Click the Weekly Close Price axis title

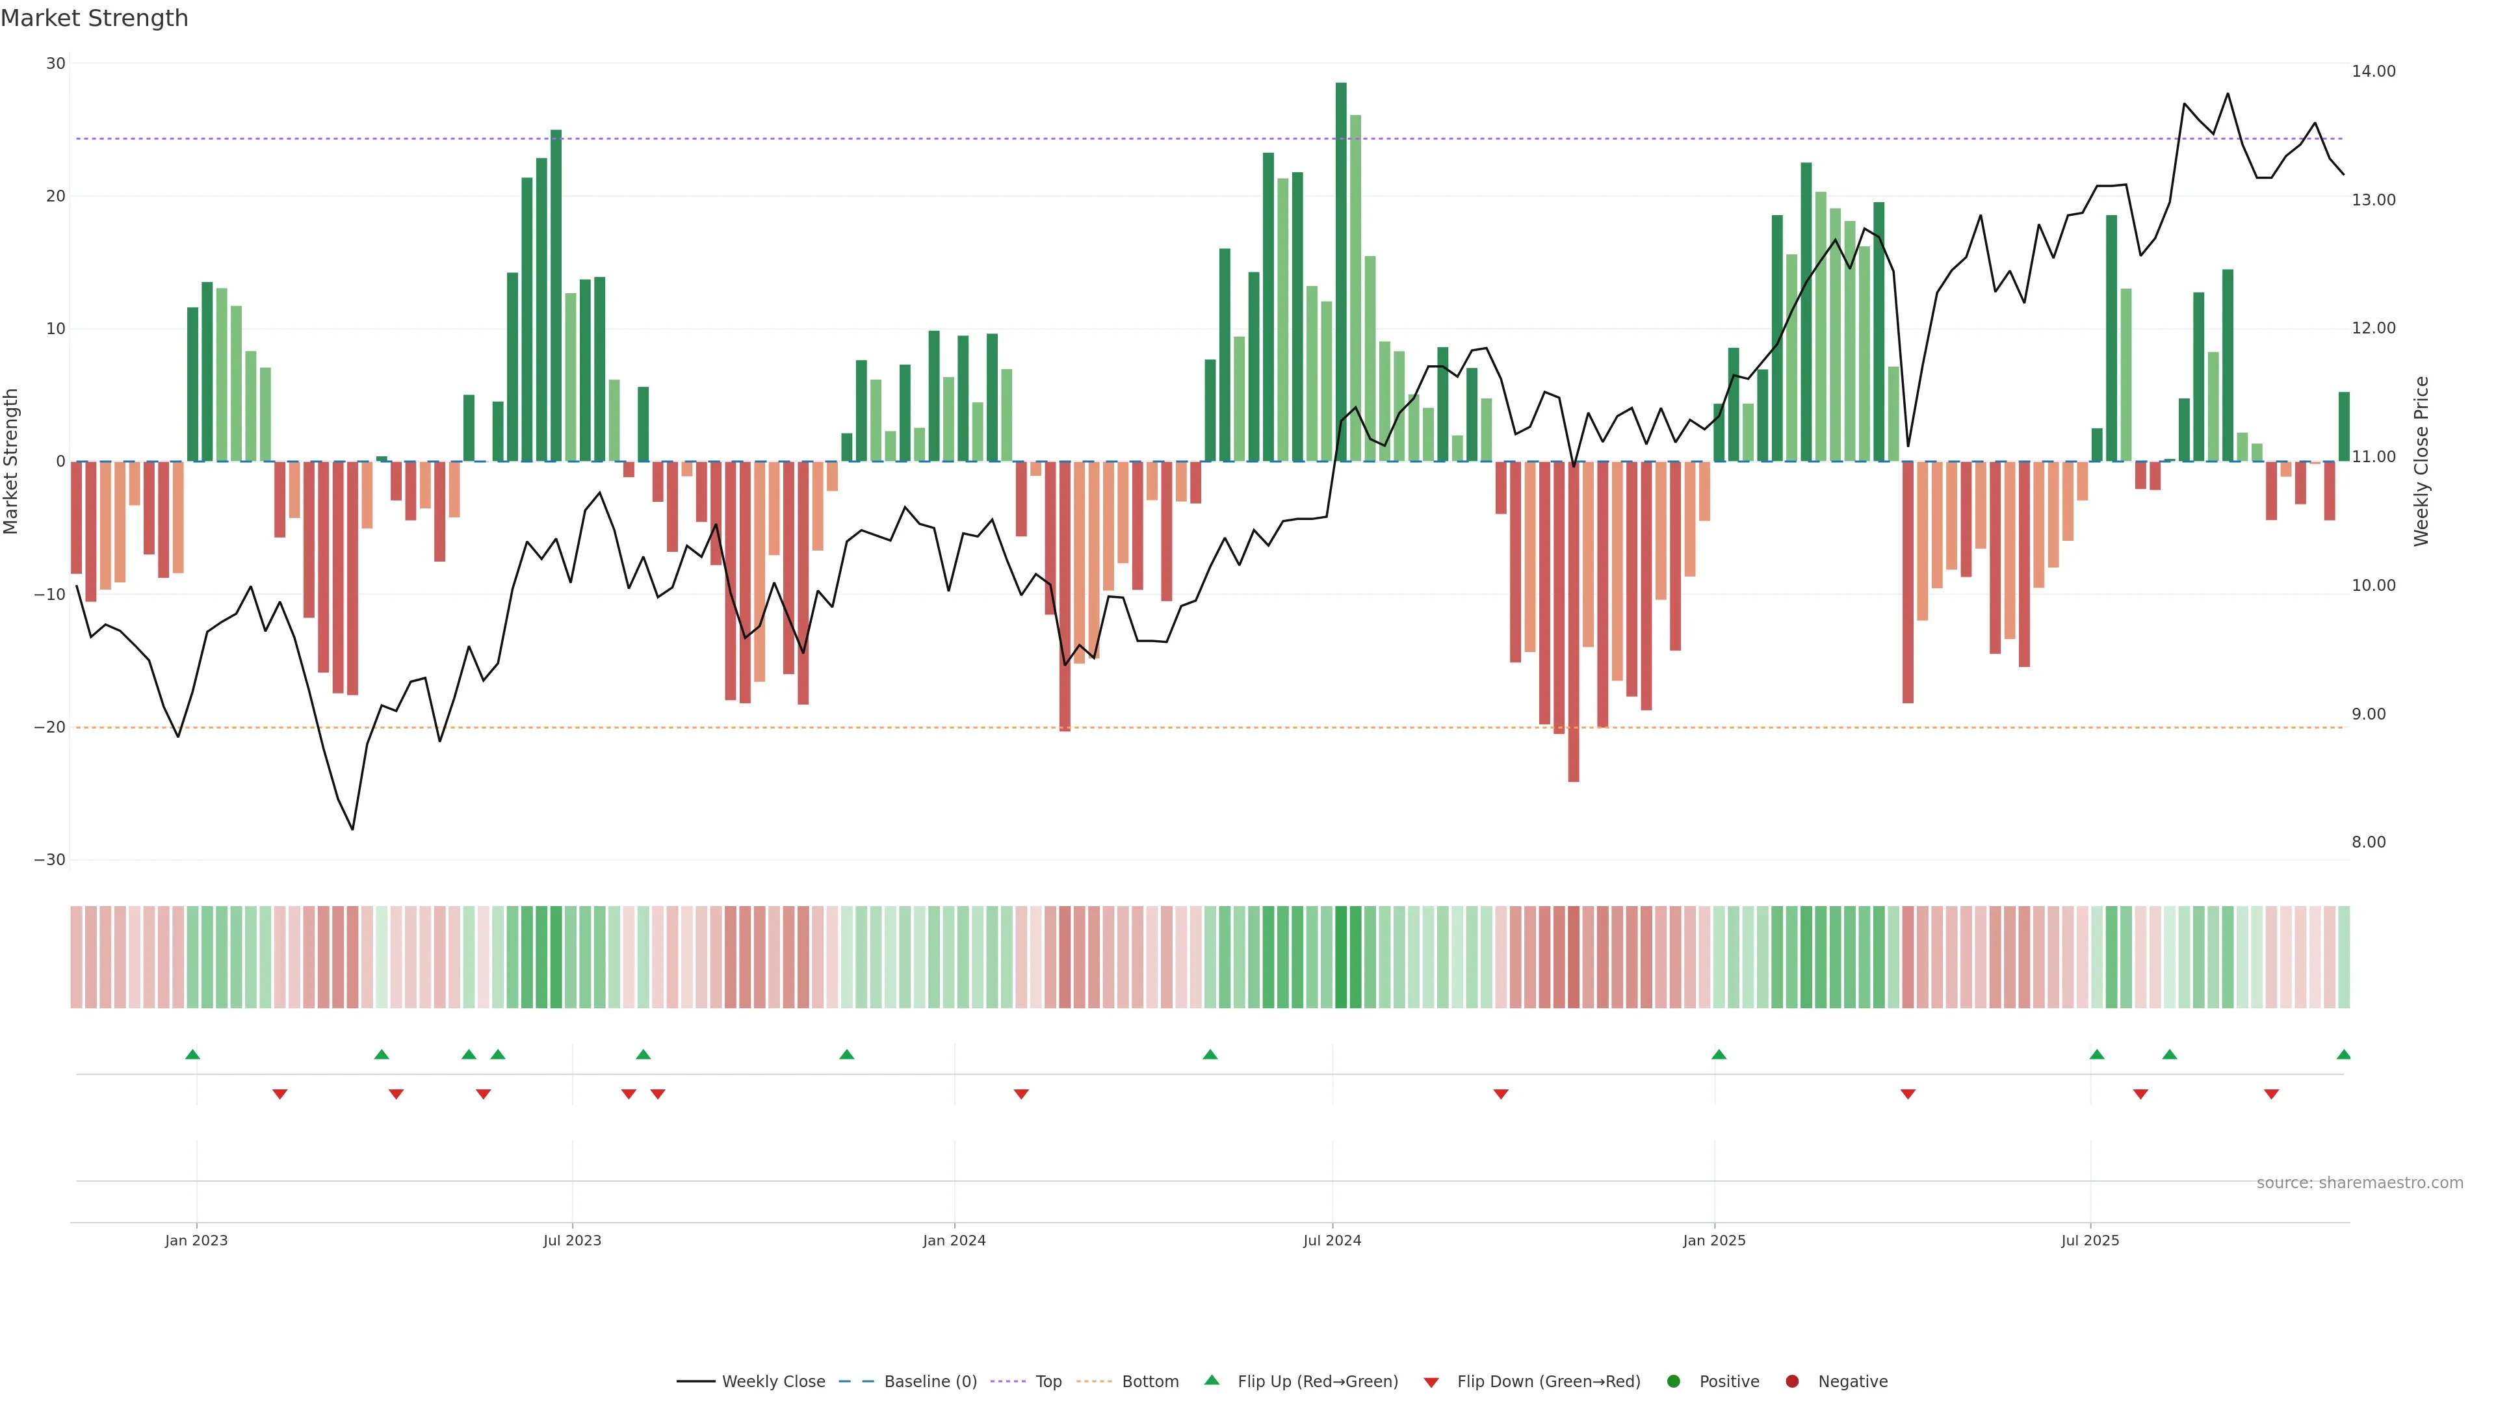click(2421, 461)
